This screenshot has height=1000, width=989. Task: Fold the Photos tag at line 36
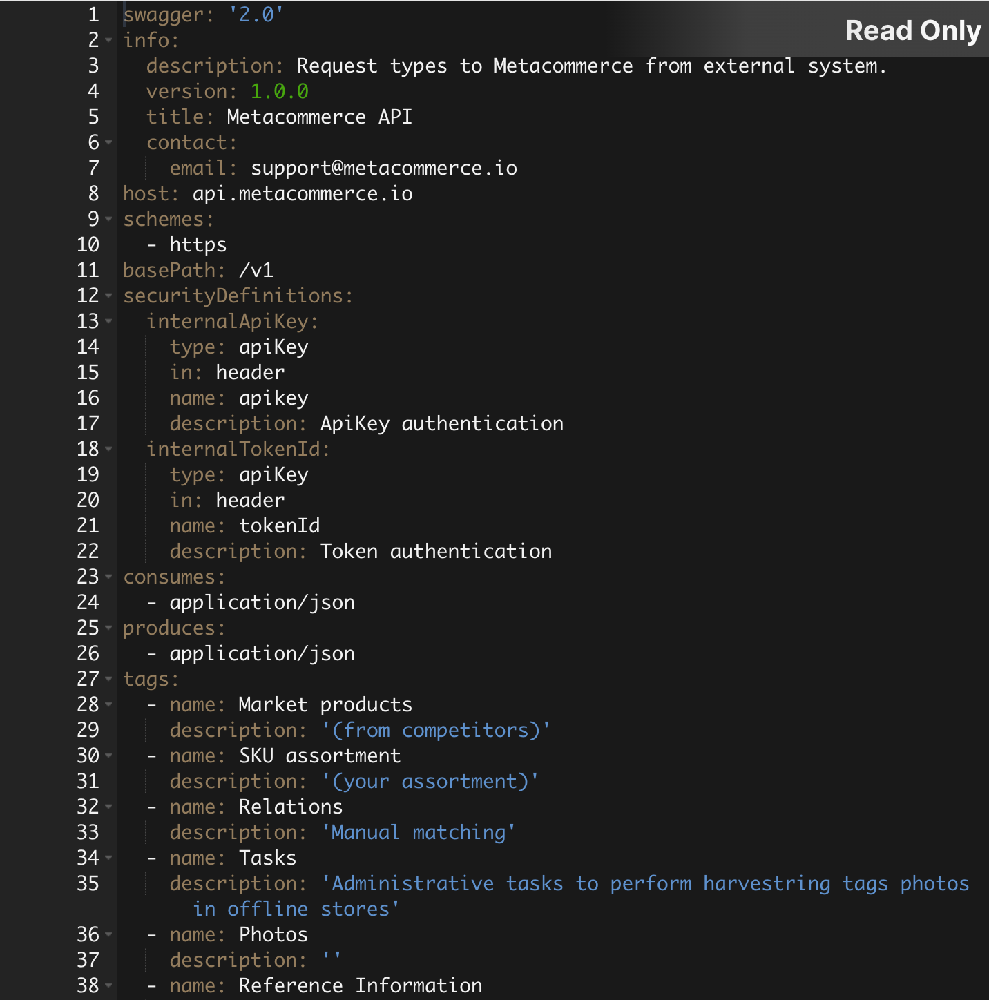pos(109,934)
